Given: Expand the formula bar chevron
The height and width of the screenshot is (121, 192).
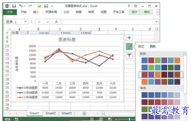Looking at the screenshot, I should pyautogui.click(x=156, y=22).
